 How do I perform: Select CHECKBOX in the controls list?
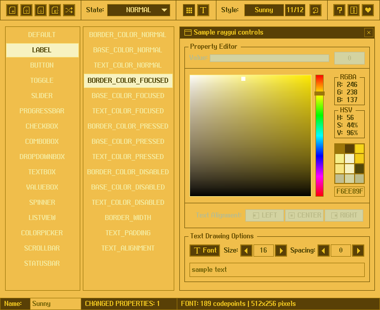coord(42,126)
